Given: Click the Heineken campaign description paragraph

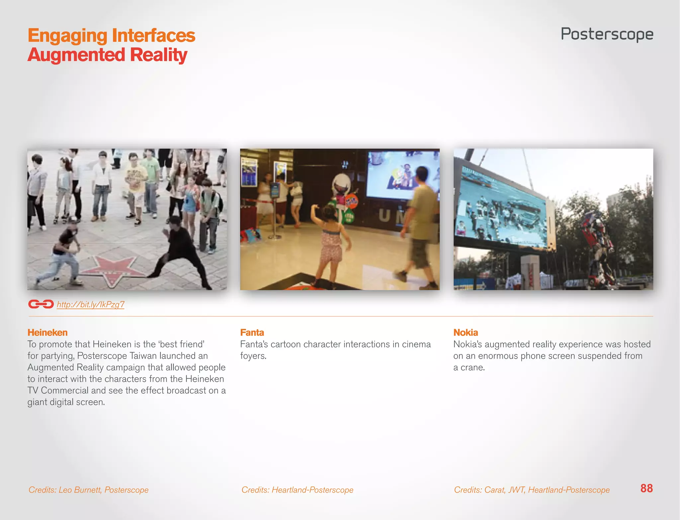Looking at the screenshot, I should (126, 373).
